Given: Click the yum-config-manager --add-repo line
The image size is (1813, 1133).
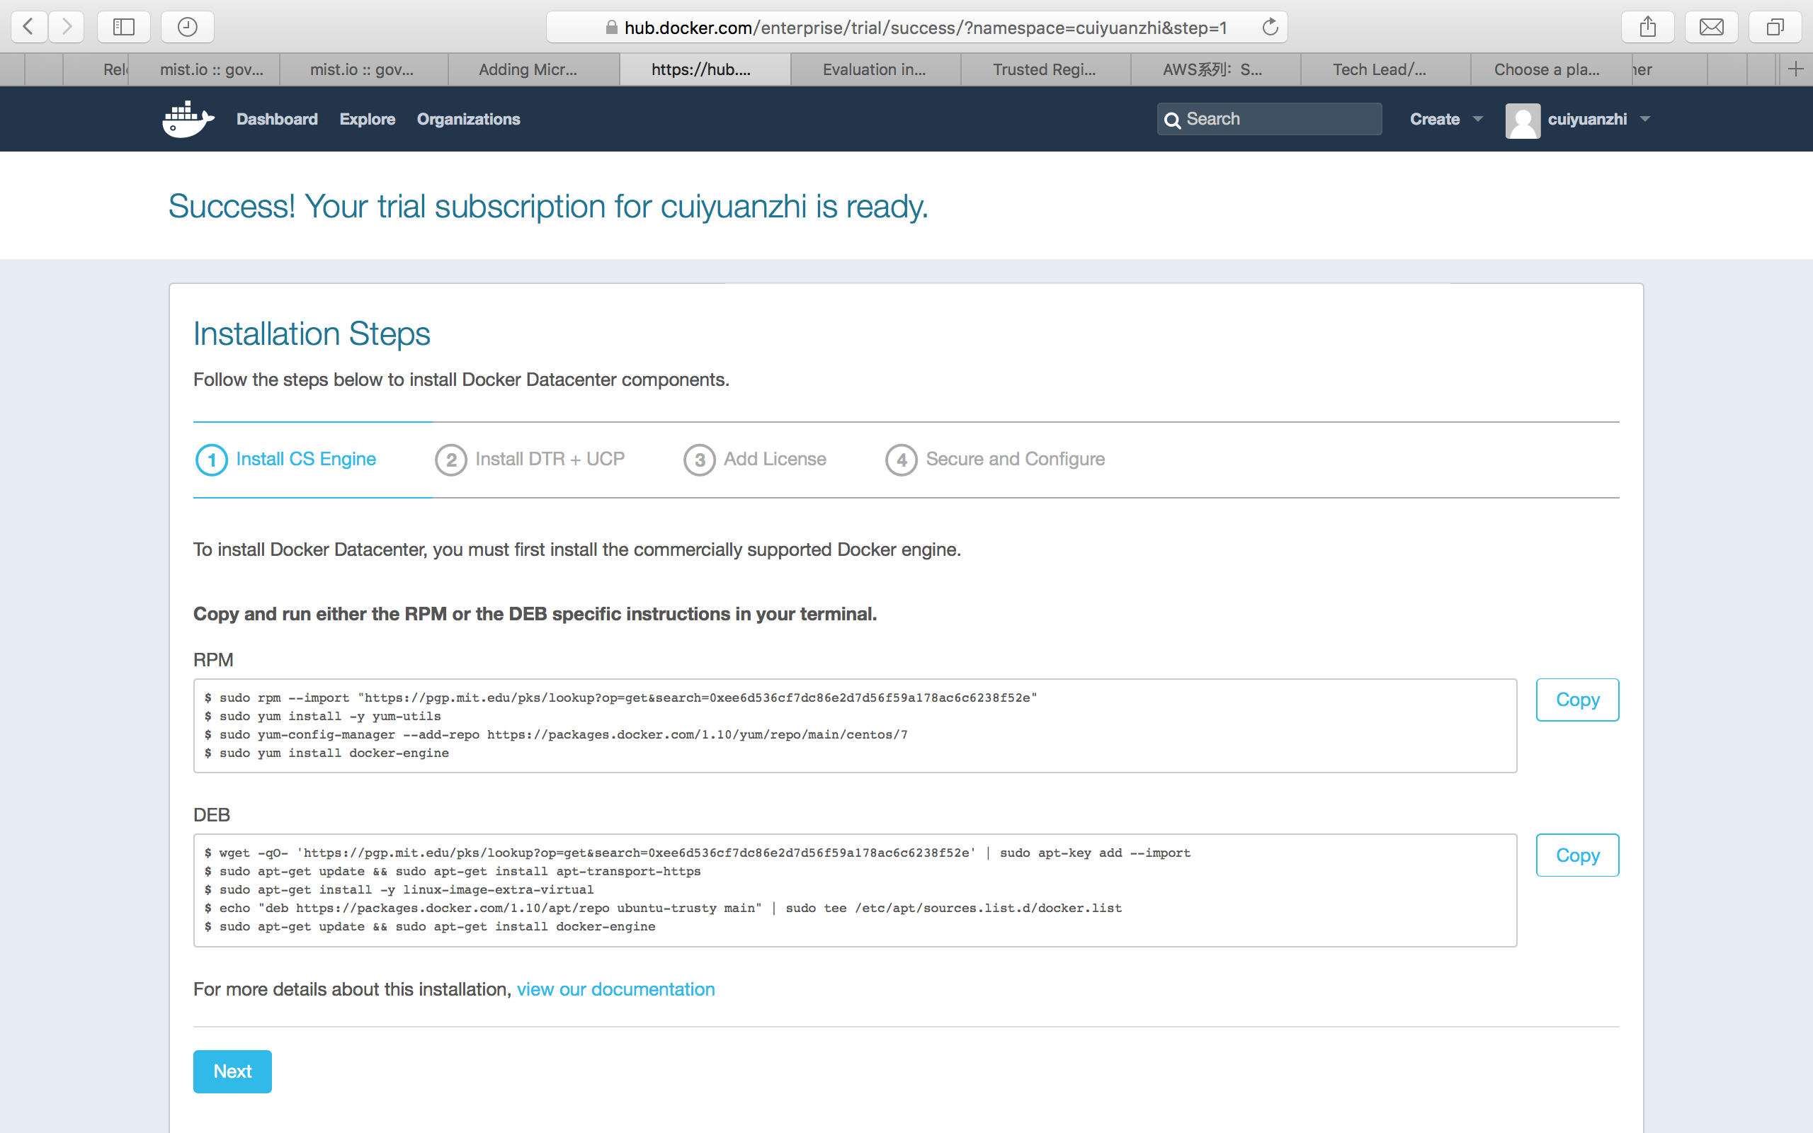Looking at the screenshot, I should tap(556, 734).
